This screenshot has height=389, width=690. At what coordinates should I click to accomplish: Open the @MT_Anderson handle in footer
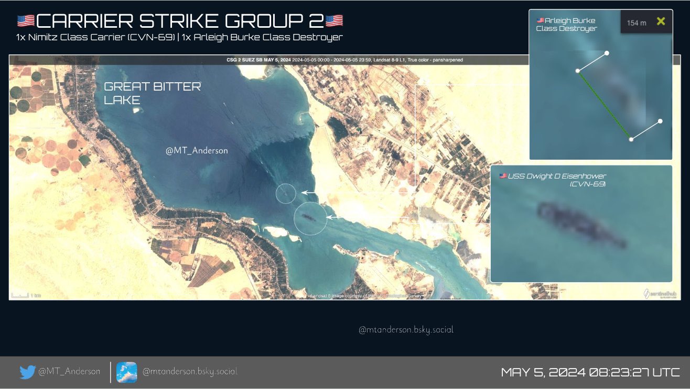coord(69,371)
